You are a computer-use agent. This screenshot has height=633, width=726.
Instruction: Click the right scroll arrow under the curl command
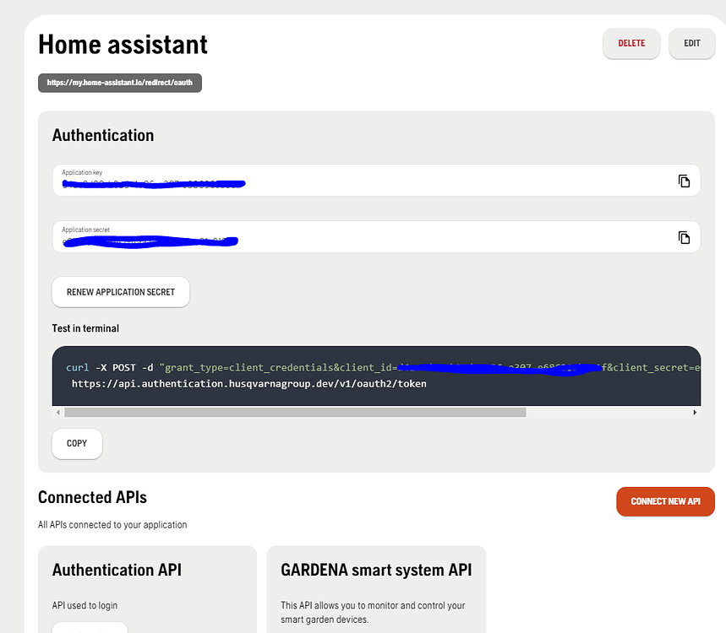pyautogui.click(x=696, y=412)
